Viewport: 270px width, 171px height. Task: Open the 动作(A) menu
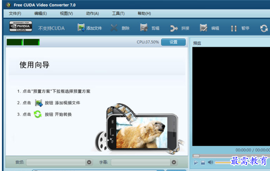93,14
